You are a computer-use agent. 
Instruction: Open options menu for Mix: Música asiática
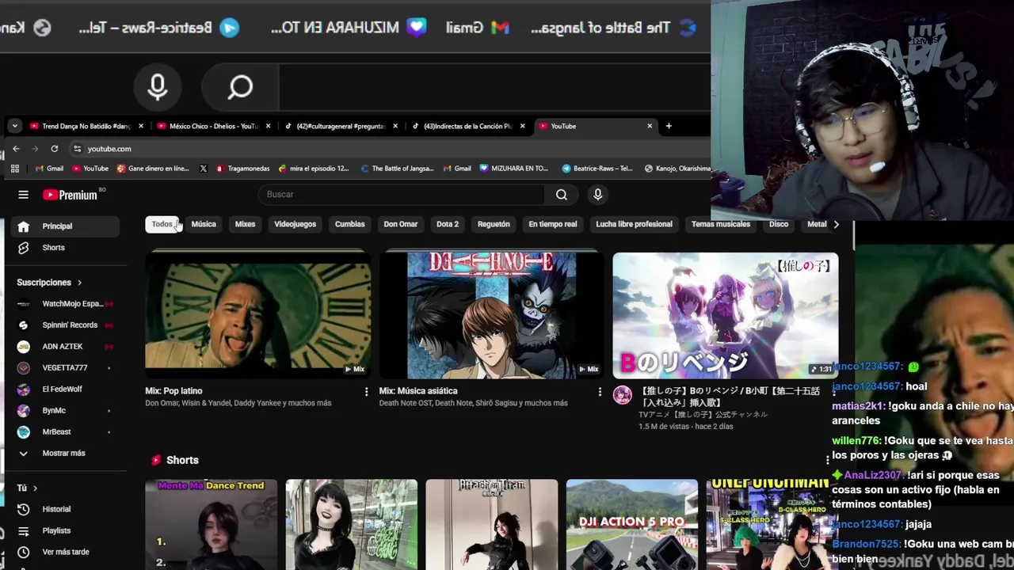pos(600,392)
